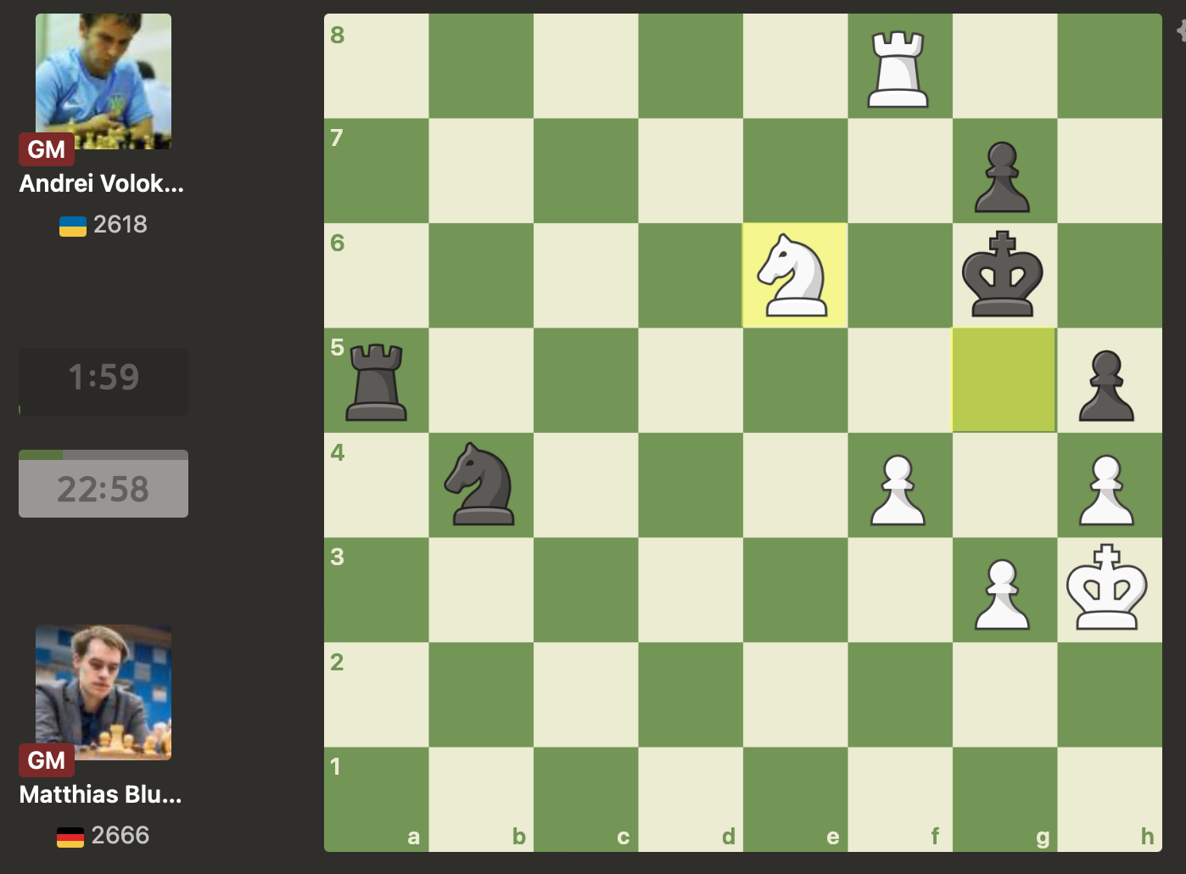The height and width of the screenshot is (874, 1186).
Task: Click the 1:59 clock display
Action: pyautogui.click(x=103, y=381)
